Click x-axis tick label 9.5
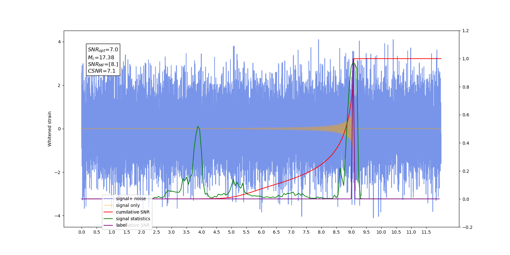Screen dimensions: 510x255 pyautogui.click(x=366, y=232)
